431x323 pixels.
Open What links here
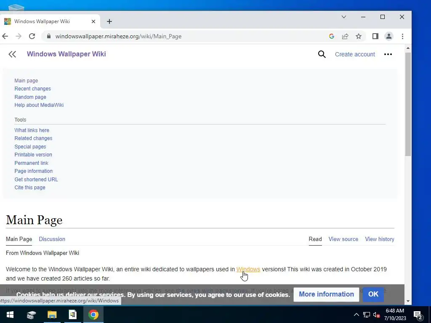pyautogui.click(x=32, y=130)
